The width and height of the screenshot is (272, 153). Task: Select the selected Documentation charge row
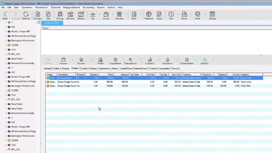pyautogui.click(x=154, y=78)
